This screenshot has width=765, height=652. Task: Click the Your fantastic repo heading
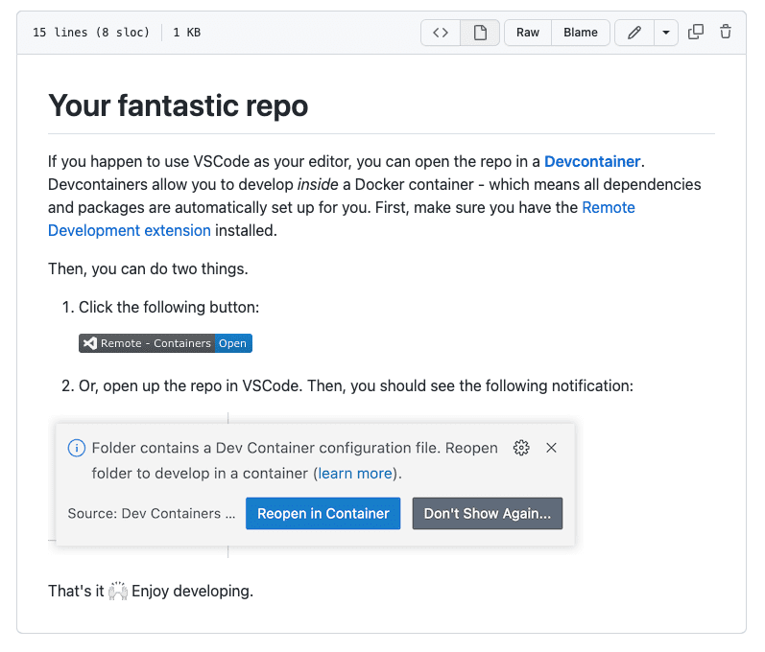click(179, 105)
